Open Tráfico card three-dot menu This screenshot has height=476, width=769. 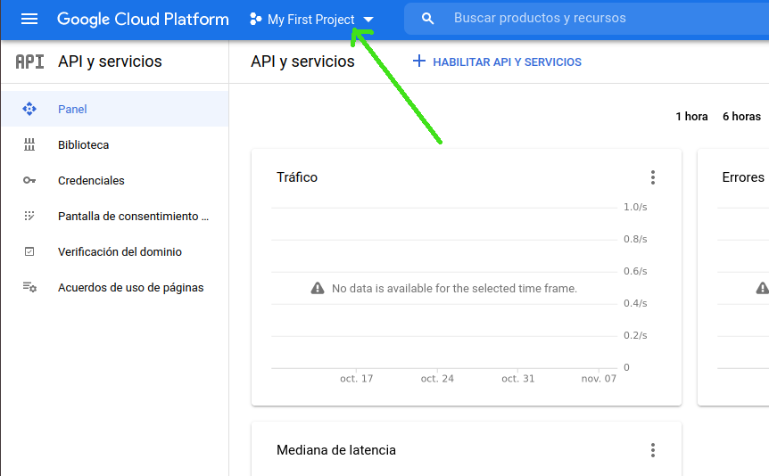click(653, 177)
